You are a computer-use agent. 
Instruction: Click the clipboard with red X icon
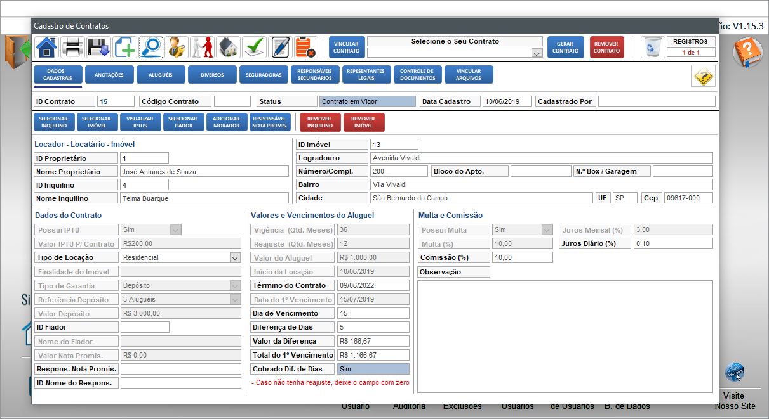[x=306, y=48]
